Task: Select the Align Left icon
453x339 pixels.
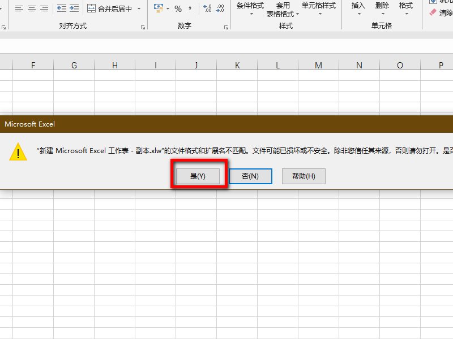Action: (18, 8)
